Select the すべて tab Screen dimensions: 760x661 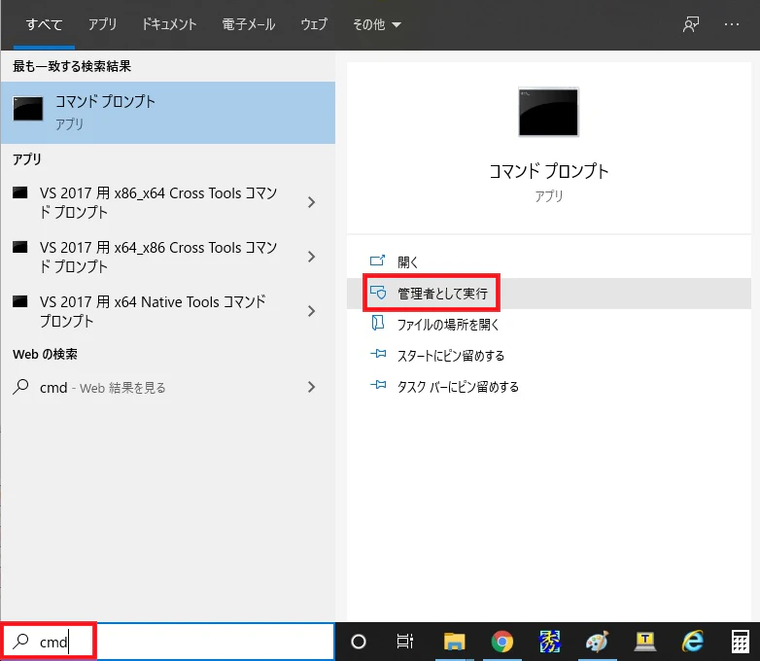44,24
